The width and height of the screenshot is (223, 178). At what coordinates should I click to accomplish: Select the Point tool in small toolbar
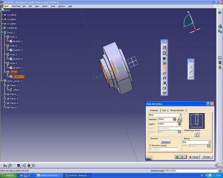tap(191, 67)
